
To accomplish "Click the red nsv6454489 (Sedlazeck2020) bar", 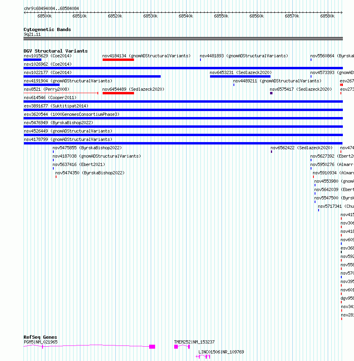I will click(x=118, y=93).
